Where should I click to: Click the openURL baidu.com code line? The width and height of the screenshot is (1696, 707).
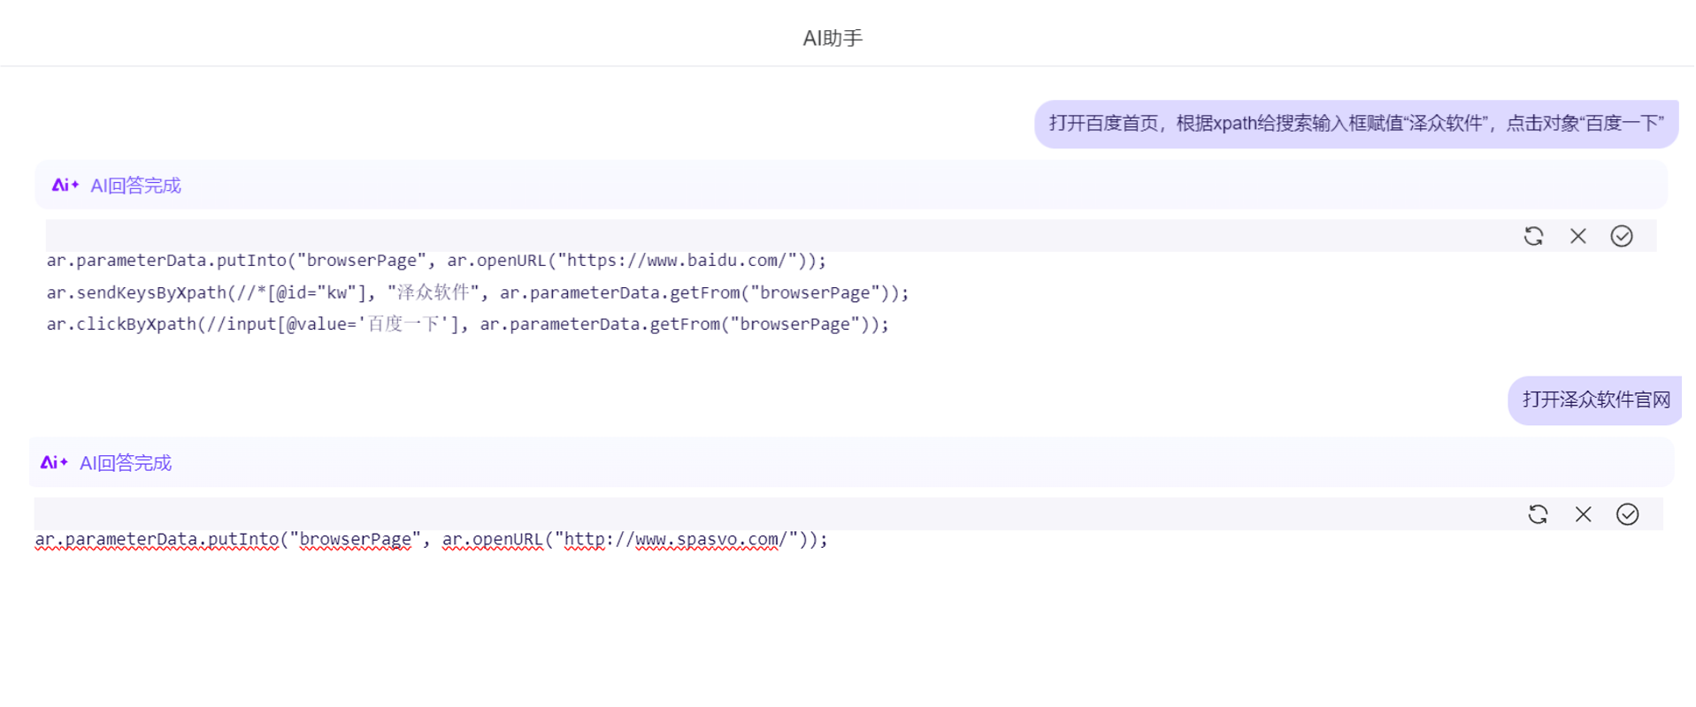435,261
